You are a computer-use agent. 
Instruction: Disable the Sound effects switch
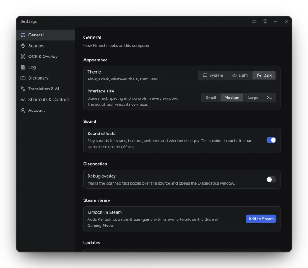(271, 140)
